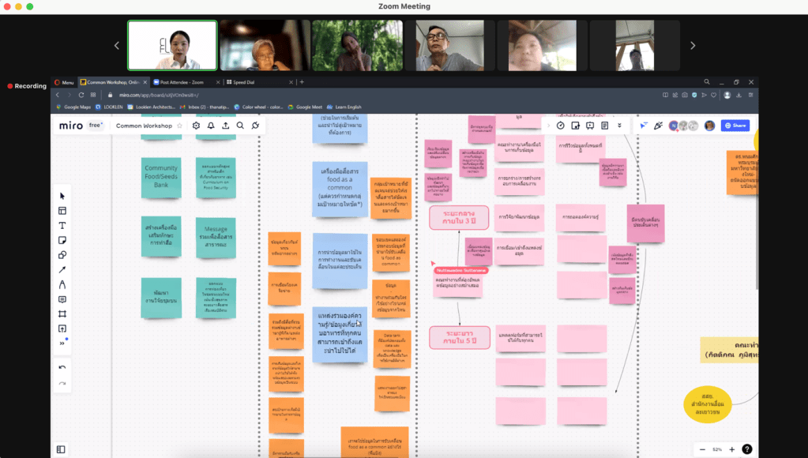
Task: Click the zoom-in plus button
Action: (x=731, y=449)
